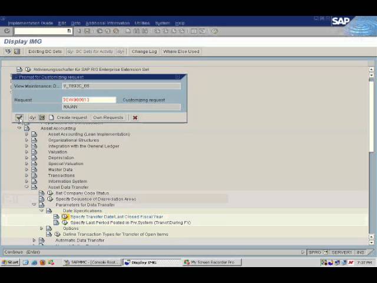Open the Change Log
Screen dimensions: 377x283
(144, 51)
